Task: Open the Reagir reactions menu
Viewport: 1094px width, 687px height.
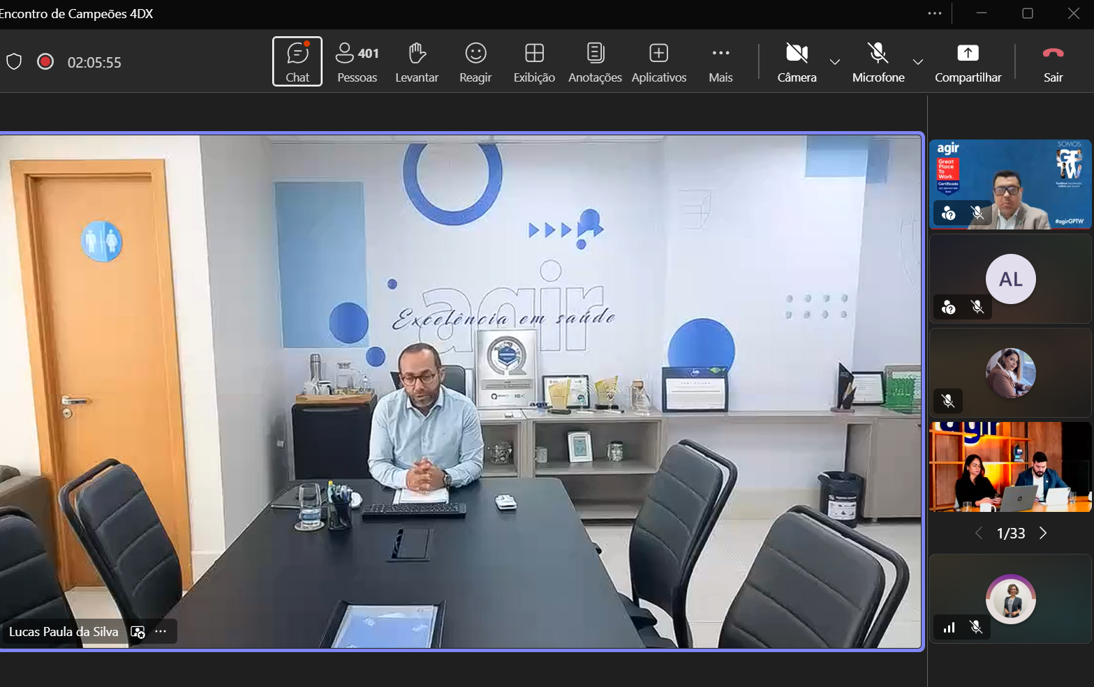Action: click(475, 61)
